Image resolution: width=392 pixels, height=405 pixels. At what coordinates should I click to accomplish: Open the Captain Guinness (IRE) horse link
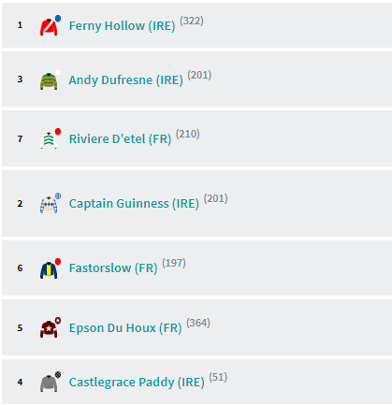[x=134, y=204]
